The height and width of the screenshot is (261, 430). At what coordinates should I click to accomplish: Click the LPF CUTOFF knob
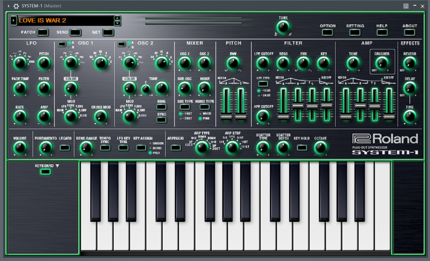tap(263, 63)
